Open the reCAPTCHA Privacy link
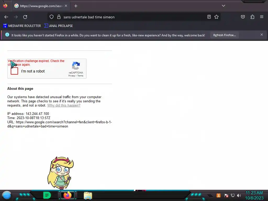268x201 pixels. coord(72,76)
